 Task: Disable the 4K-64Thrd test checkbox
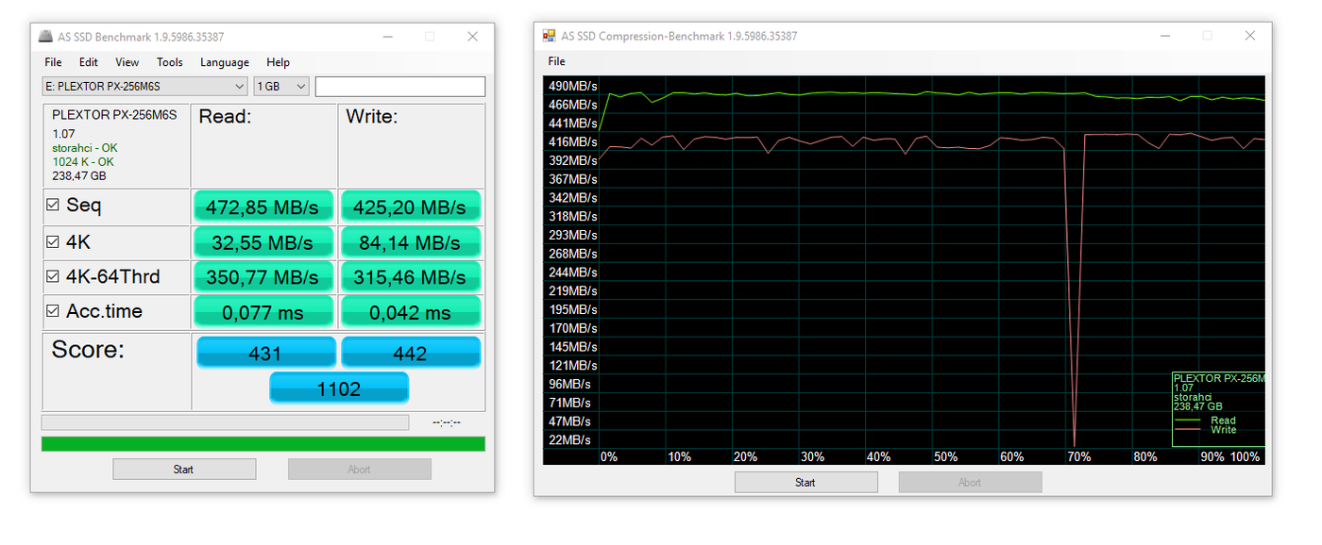pos(53,277)
